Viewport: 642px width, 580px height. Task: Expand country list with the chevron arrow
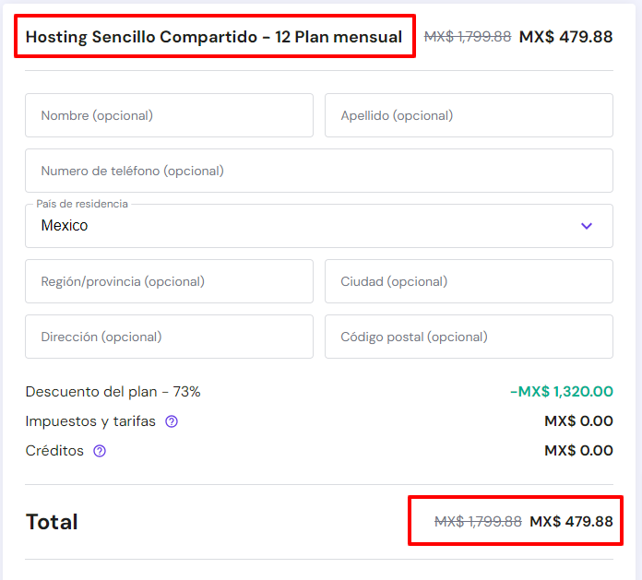pos(587,226)
